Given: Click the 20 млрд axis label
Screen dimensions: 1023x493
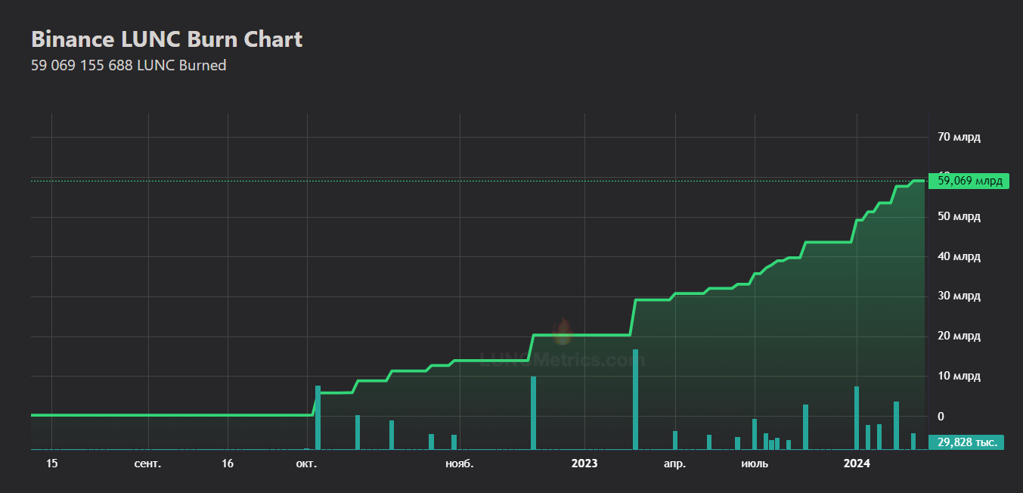Looking at the screenshot, I should [x=959, y=336].
